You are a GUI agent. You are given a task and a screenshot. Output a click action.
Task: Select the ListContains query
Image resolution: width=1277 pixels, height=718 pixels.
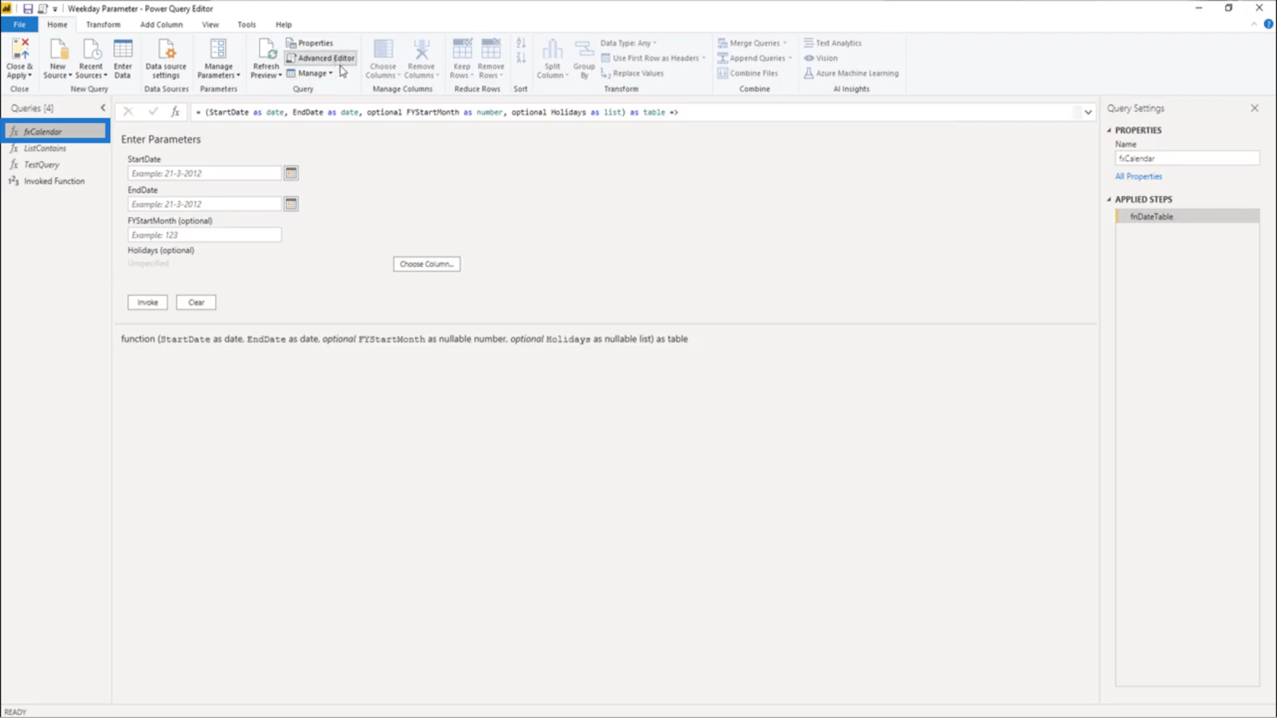(55, 148)
